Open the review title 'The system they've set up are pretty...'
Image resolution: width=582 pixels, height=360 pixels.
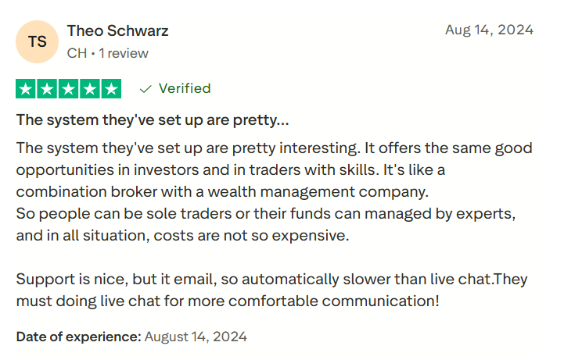pyautogui.click(x=153, y=120)
